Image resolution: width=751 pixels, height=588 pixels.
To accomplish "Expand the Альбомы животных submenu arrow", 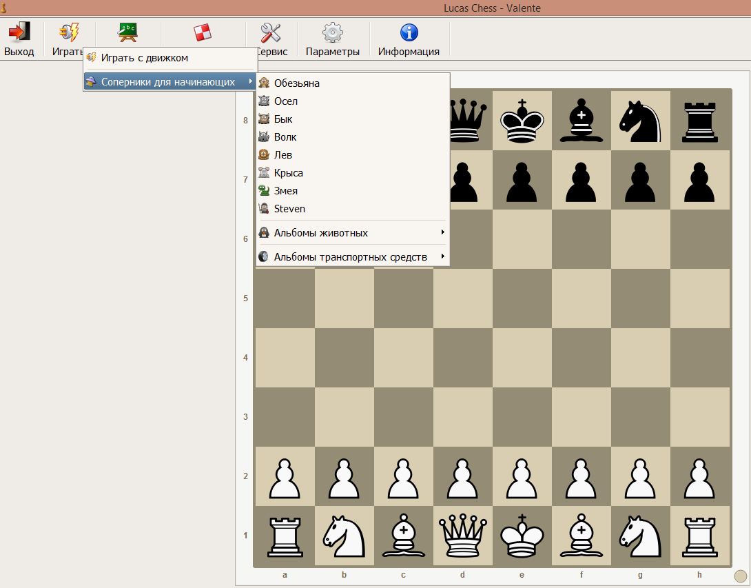I will [x=443, y=232].
